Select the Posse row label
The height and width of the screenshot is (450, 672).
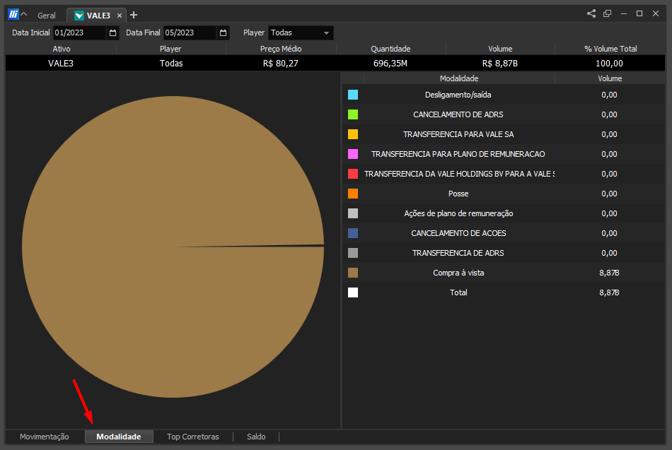(458, 194)
